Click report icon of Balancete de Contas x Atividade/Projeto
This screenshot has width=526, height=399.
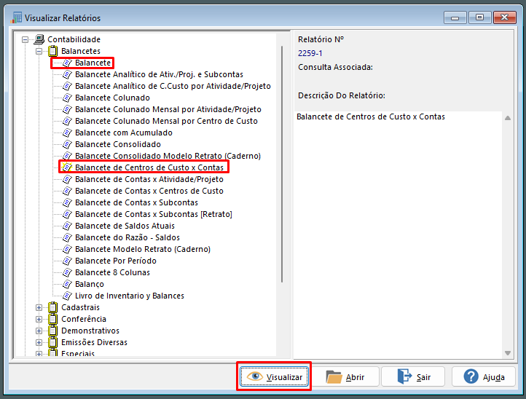(67, 179)
